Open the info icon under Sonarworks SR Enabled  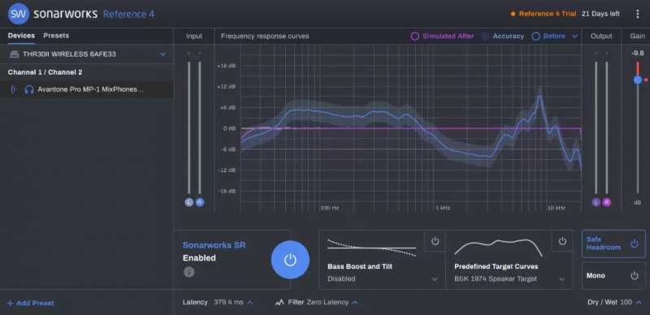(189, 272)
